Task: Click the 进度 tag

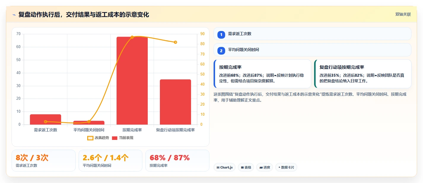Action: pos(265,167)
